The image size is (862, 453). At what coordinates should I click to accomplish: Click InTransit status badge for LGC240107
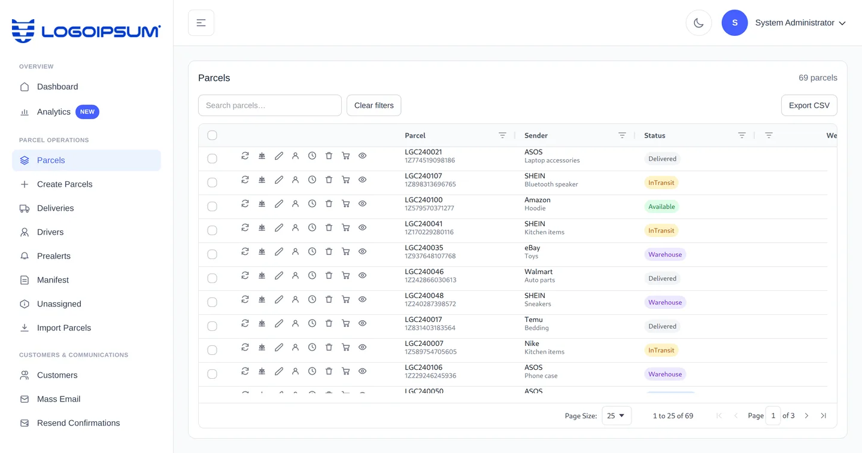[661, 183]
